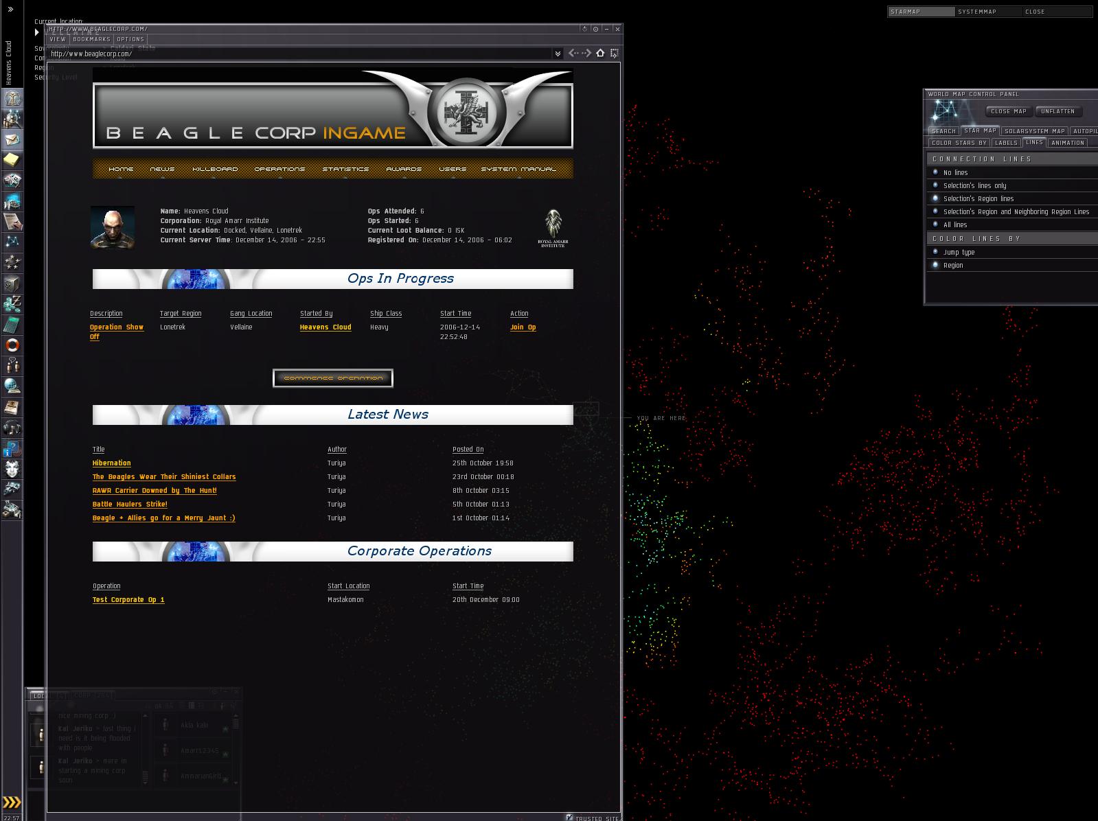Image resolution: width=1098 pixels, height=821 pixels.
Task: Open people and places magnifier icon
Action: (12, 119)
